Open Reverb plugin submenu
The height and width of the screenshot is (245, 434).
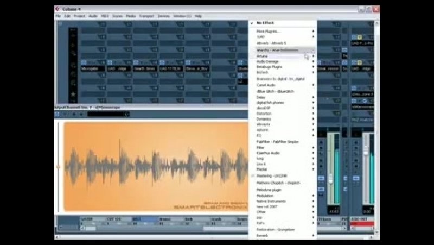[x=283, y=235]
